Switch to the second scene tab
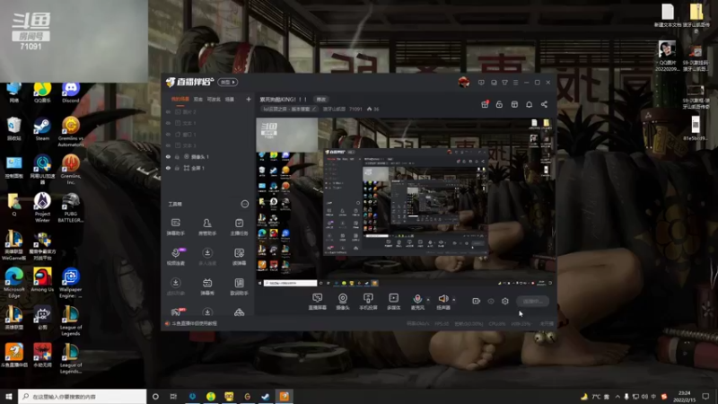The height and width of the screenshot is (404, 718). [x=197, y=99]
